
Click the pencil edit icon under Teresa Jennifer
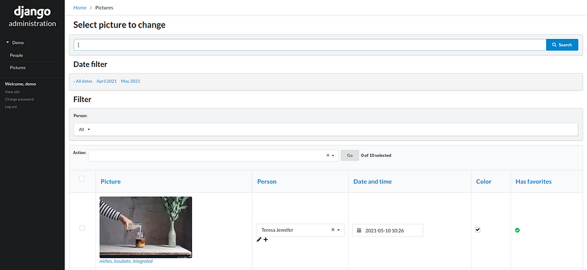259,239
